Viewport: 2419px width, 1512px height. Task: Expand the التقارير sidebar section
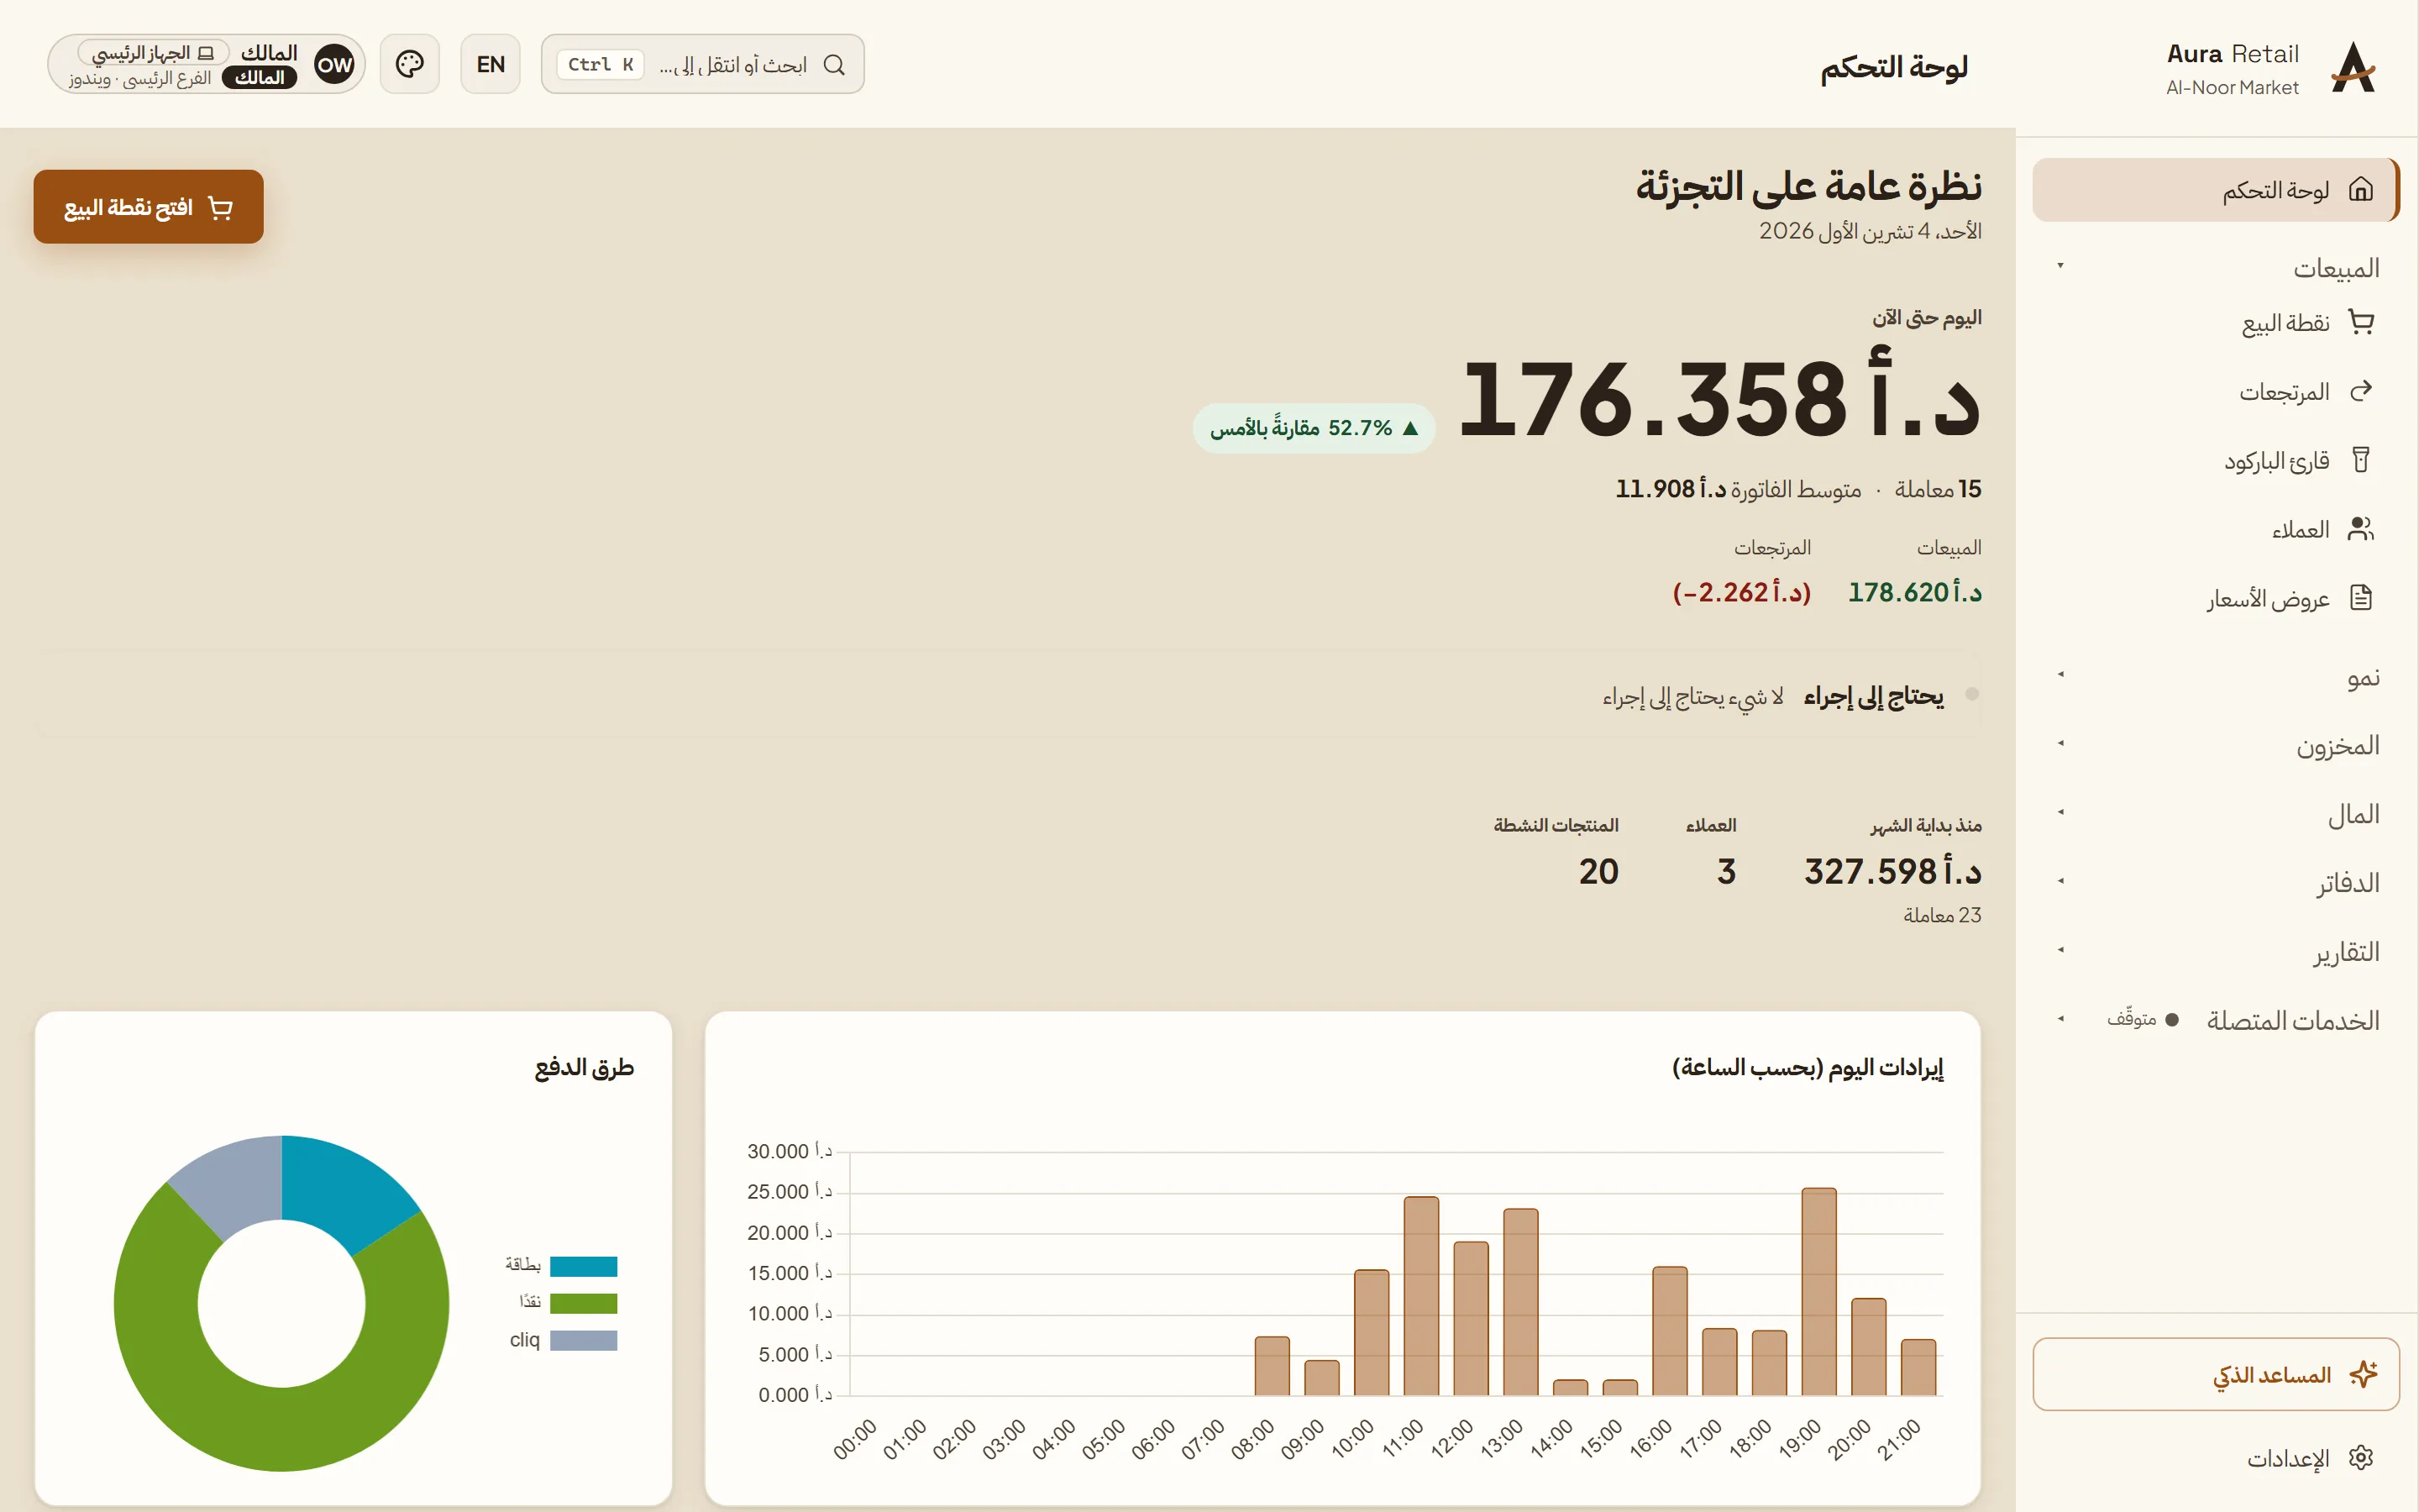2217,952
